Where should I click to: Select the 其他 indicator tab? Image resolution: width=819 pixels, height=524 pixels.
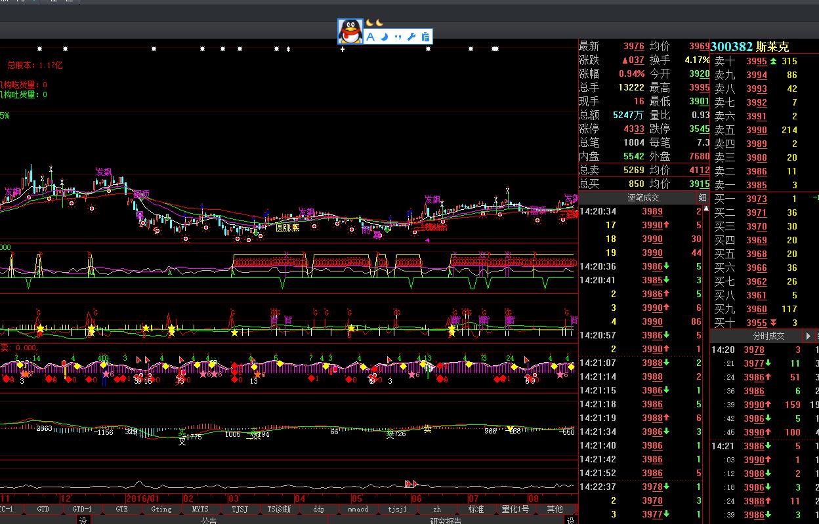click(555, 509)
